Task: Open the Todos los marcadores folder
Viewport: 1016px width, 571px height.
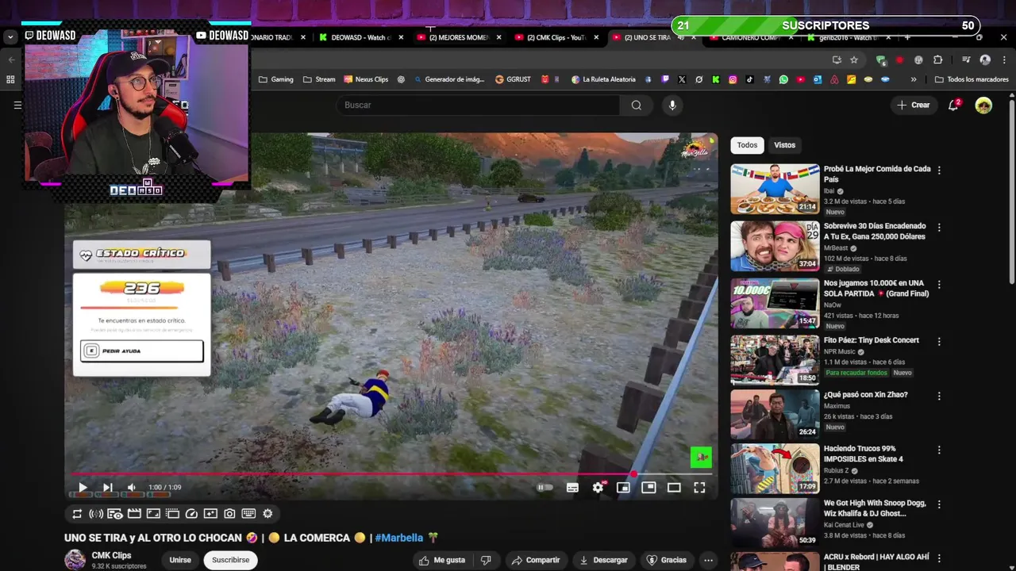Action: 972,79
